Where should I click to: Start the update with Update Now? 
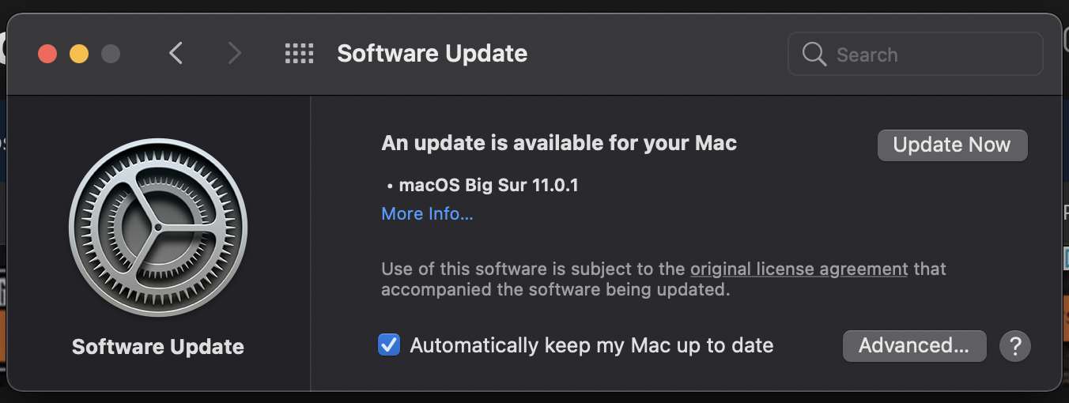coord(952,145)
